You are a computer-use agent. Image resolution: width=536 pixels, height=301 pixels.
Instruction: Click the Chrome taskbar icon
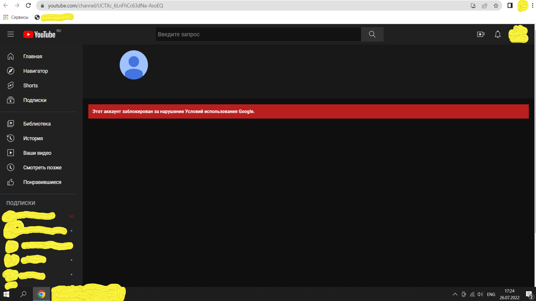[x=41, y=294]
